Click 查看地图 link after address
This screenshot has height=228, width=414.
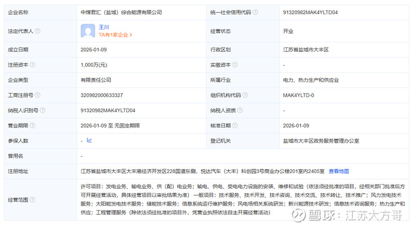coord(339,171)
